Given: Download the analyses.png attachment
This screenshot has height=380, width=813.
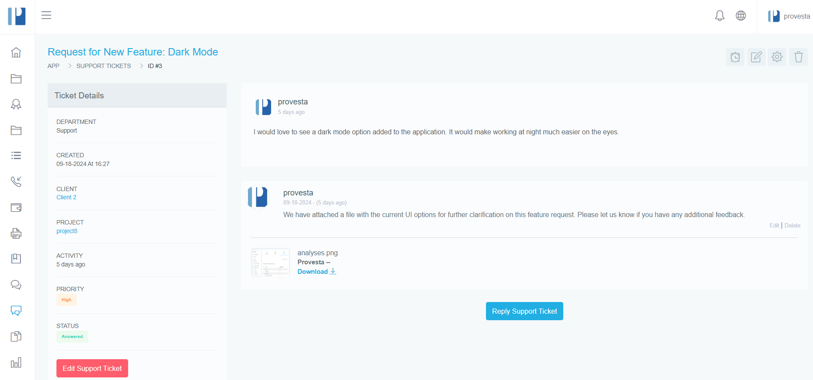Looking at the screenshot, I should click(316, 272).
